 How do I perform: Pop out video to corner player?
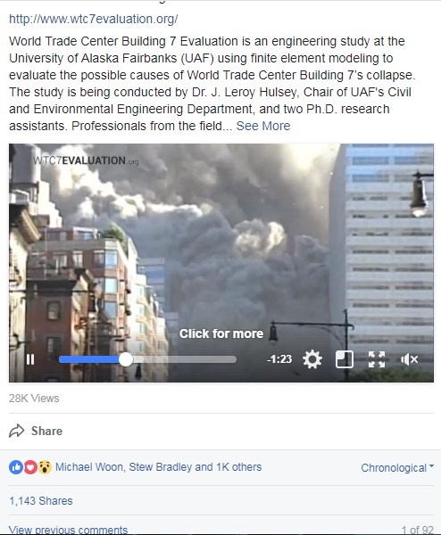[345, 359]
